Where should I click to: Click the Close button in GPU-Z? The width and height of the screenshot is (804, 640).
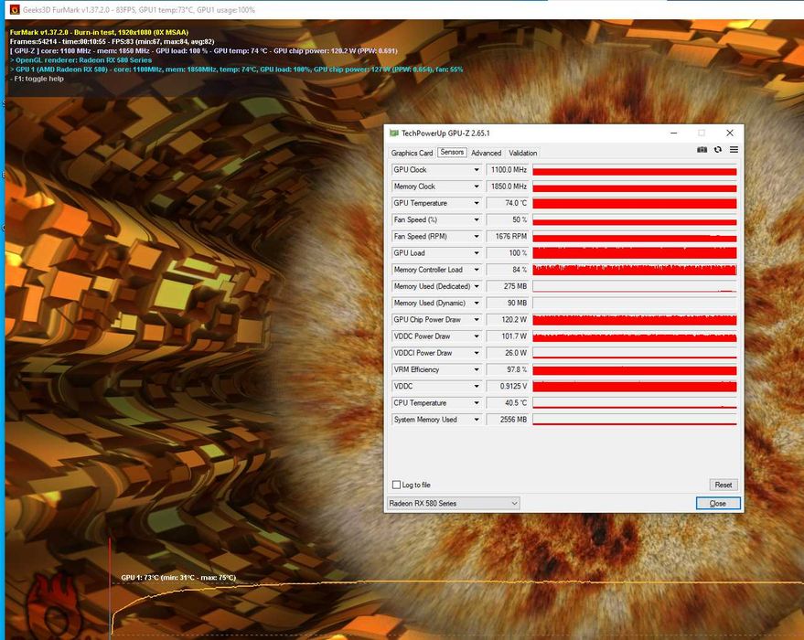(718, 503)
